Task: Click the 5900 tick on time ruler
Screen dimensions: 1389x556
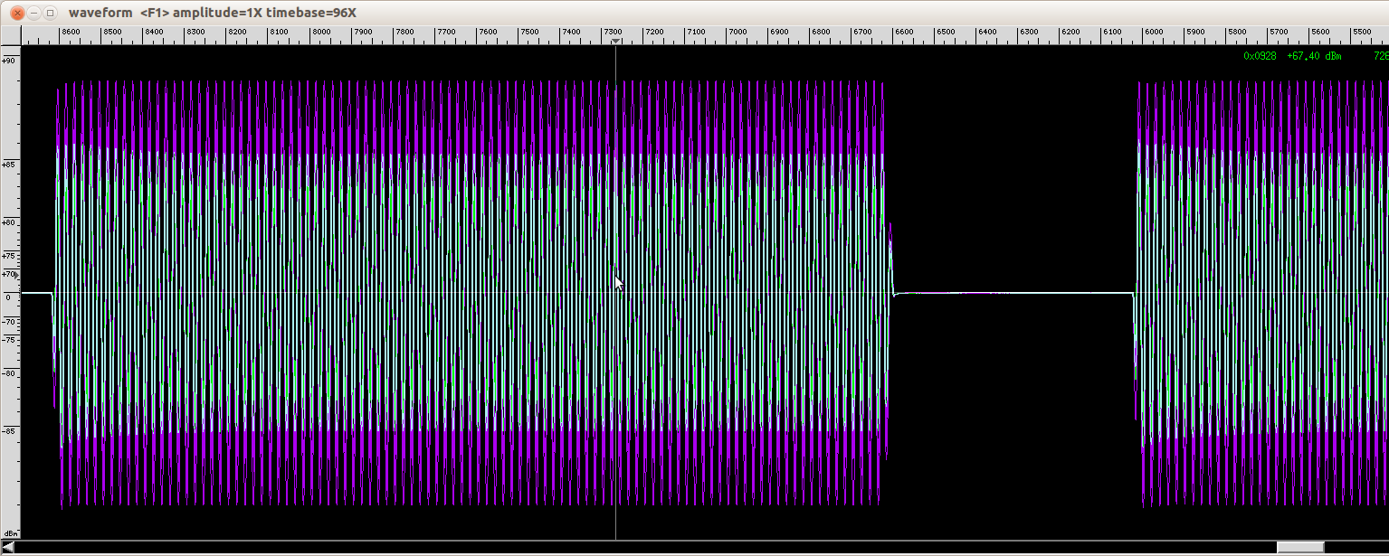Action: pos(1195,32)
